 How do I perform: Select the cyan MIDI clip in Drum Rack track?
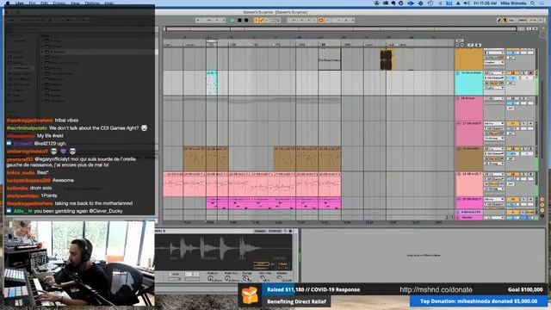[212, 83]
